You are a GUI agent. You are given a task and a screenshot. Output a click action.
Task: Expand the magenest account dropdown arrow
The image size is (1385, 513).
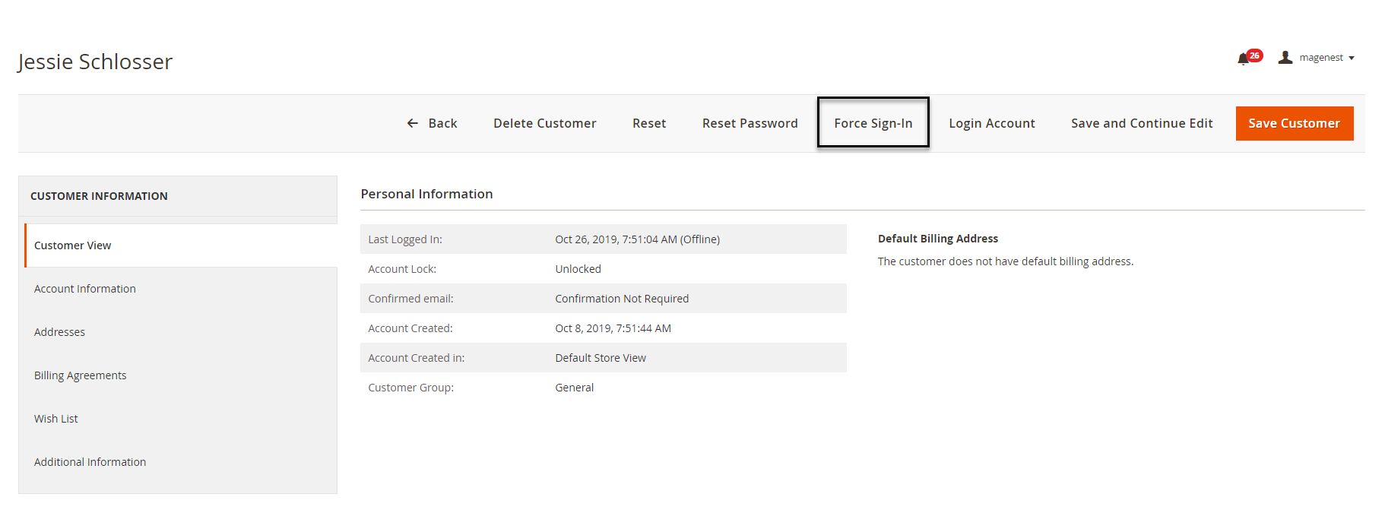coord(1352,58)
